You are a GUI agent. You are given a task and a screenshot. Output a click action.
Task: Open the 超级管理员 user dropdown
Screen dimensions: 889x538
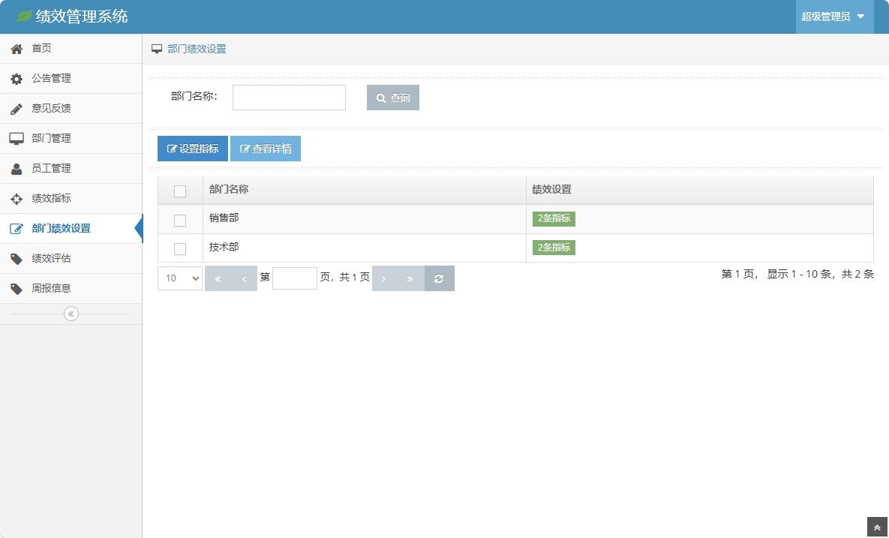pos(833,17)
